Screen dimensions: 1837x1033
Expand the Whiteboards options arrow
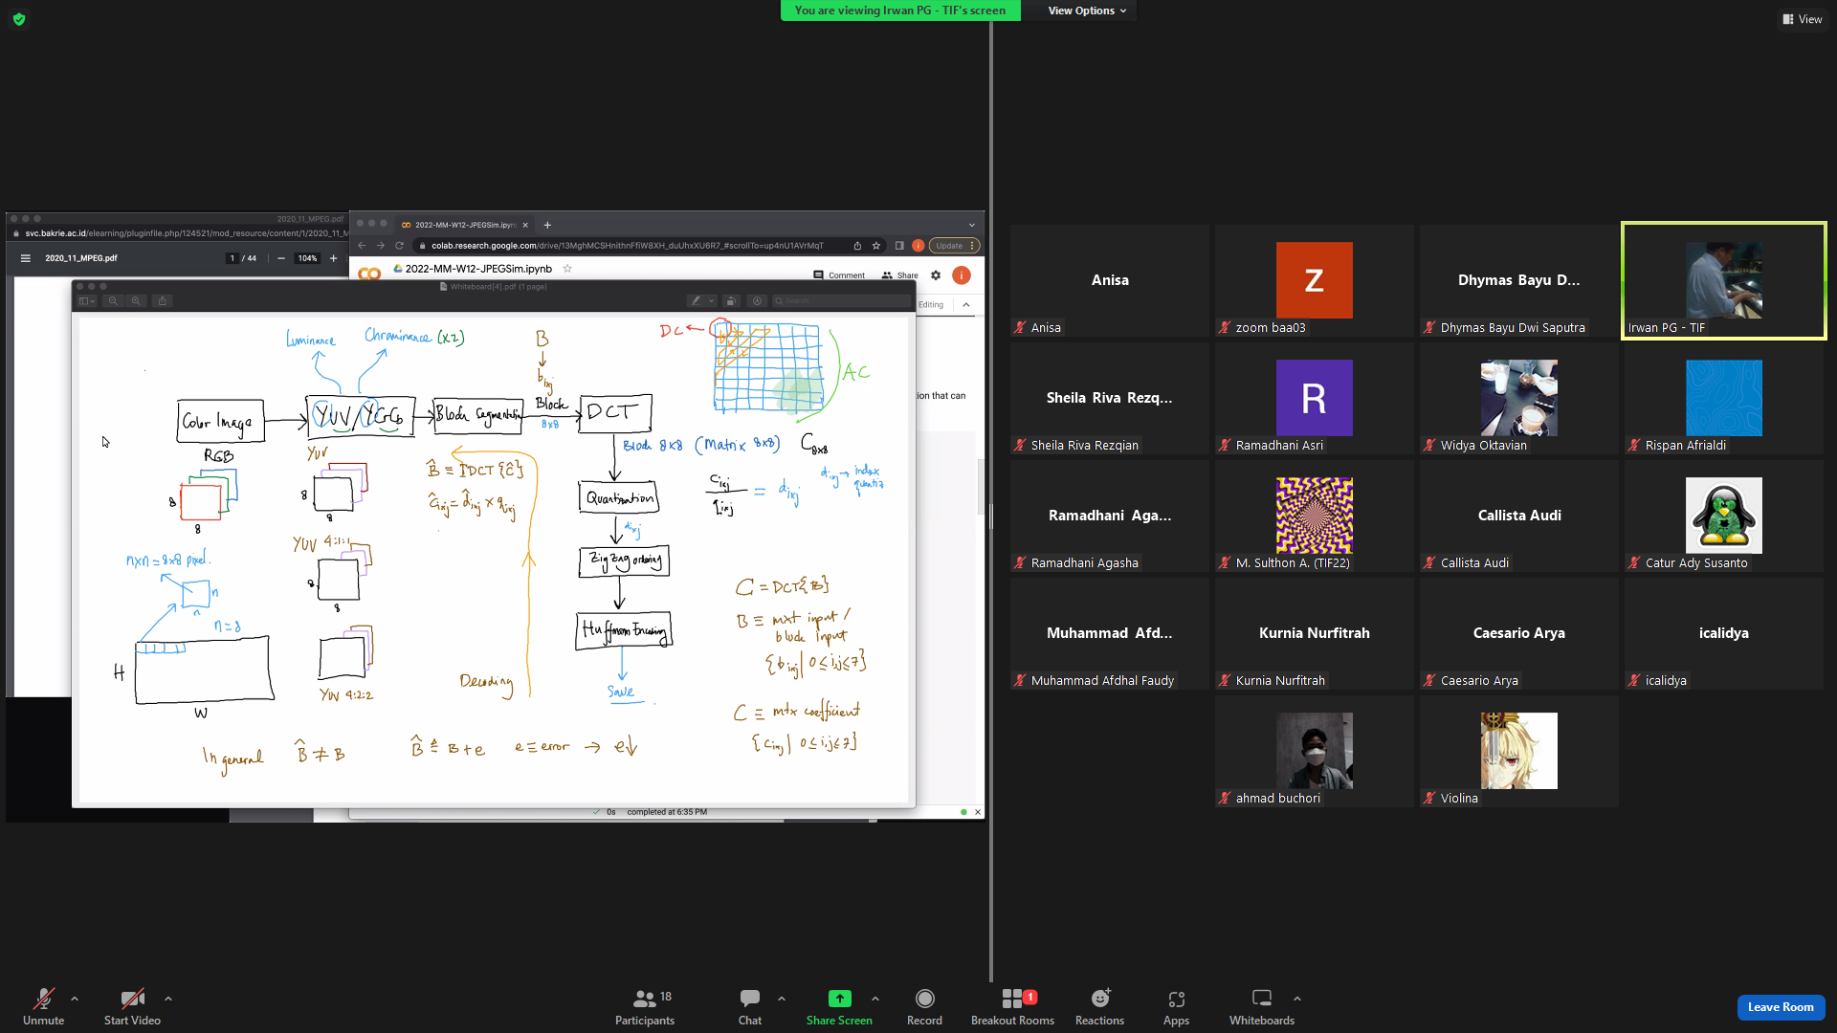point(1297,999)
